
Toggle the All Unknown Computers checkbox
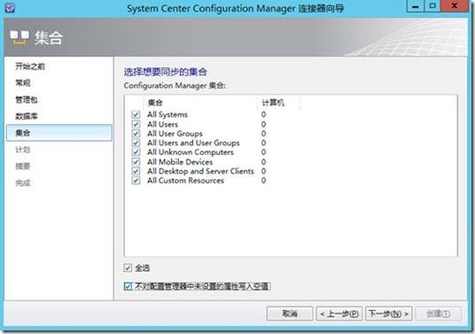[136, 152]
